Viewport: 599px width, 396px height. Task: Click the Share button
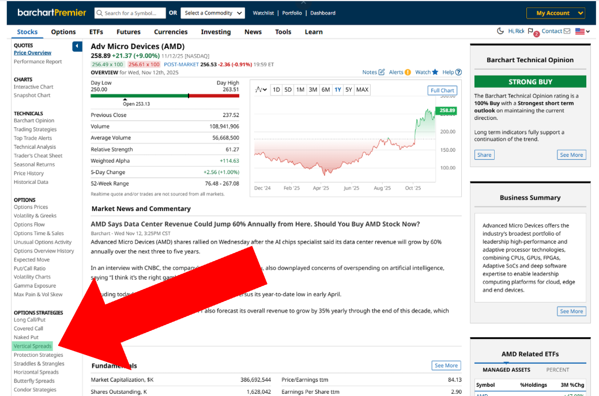484,154
